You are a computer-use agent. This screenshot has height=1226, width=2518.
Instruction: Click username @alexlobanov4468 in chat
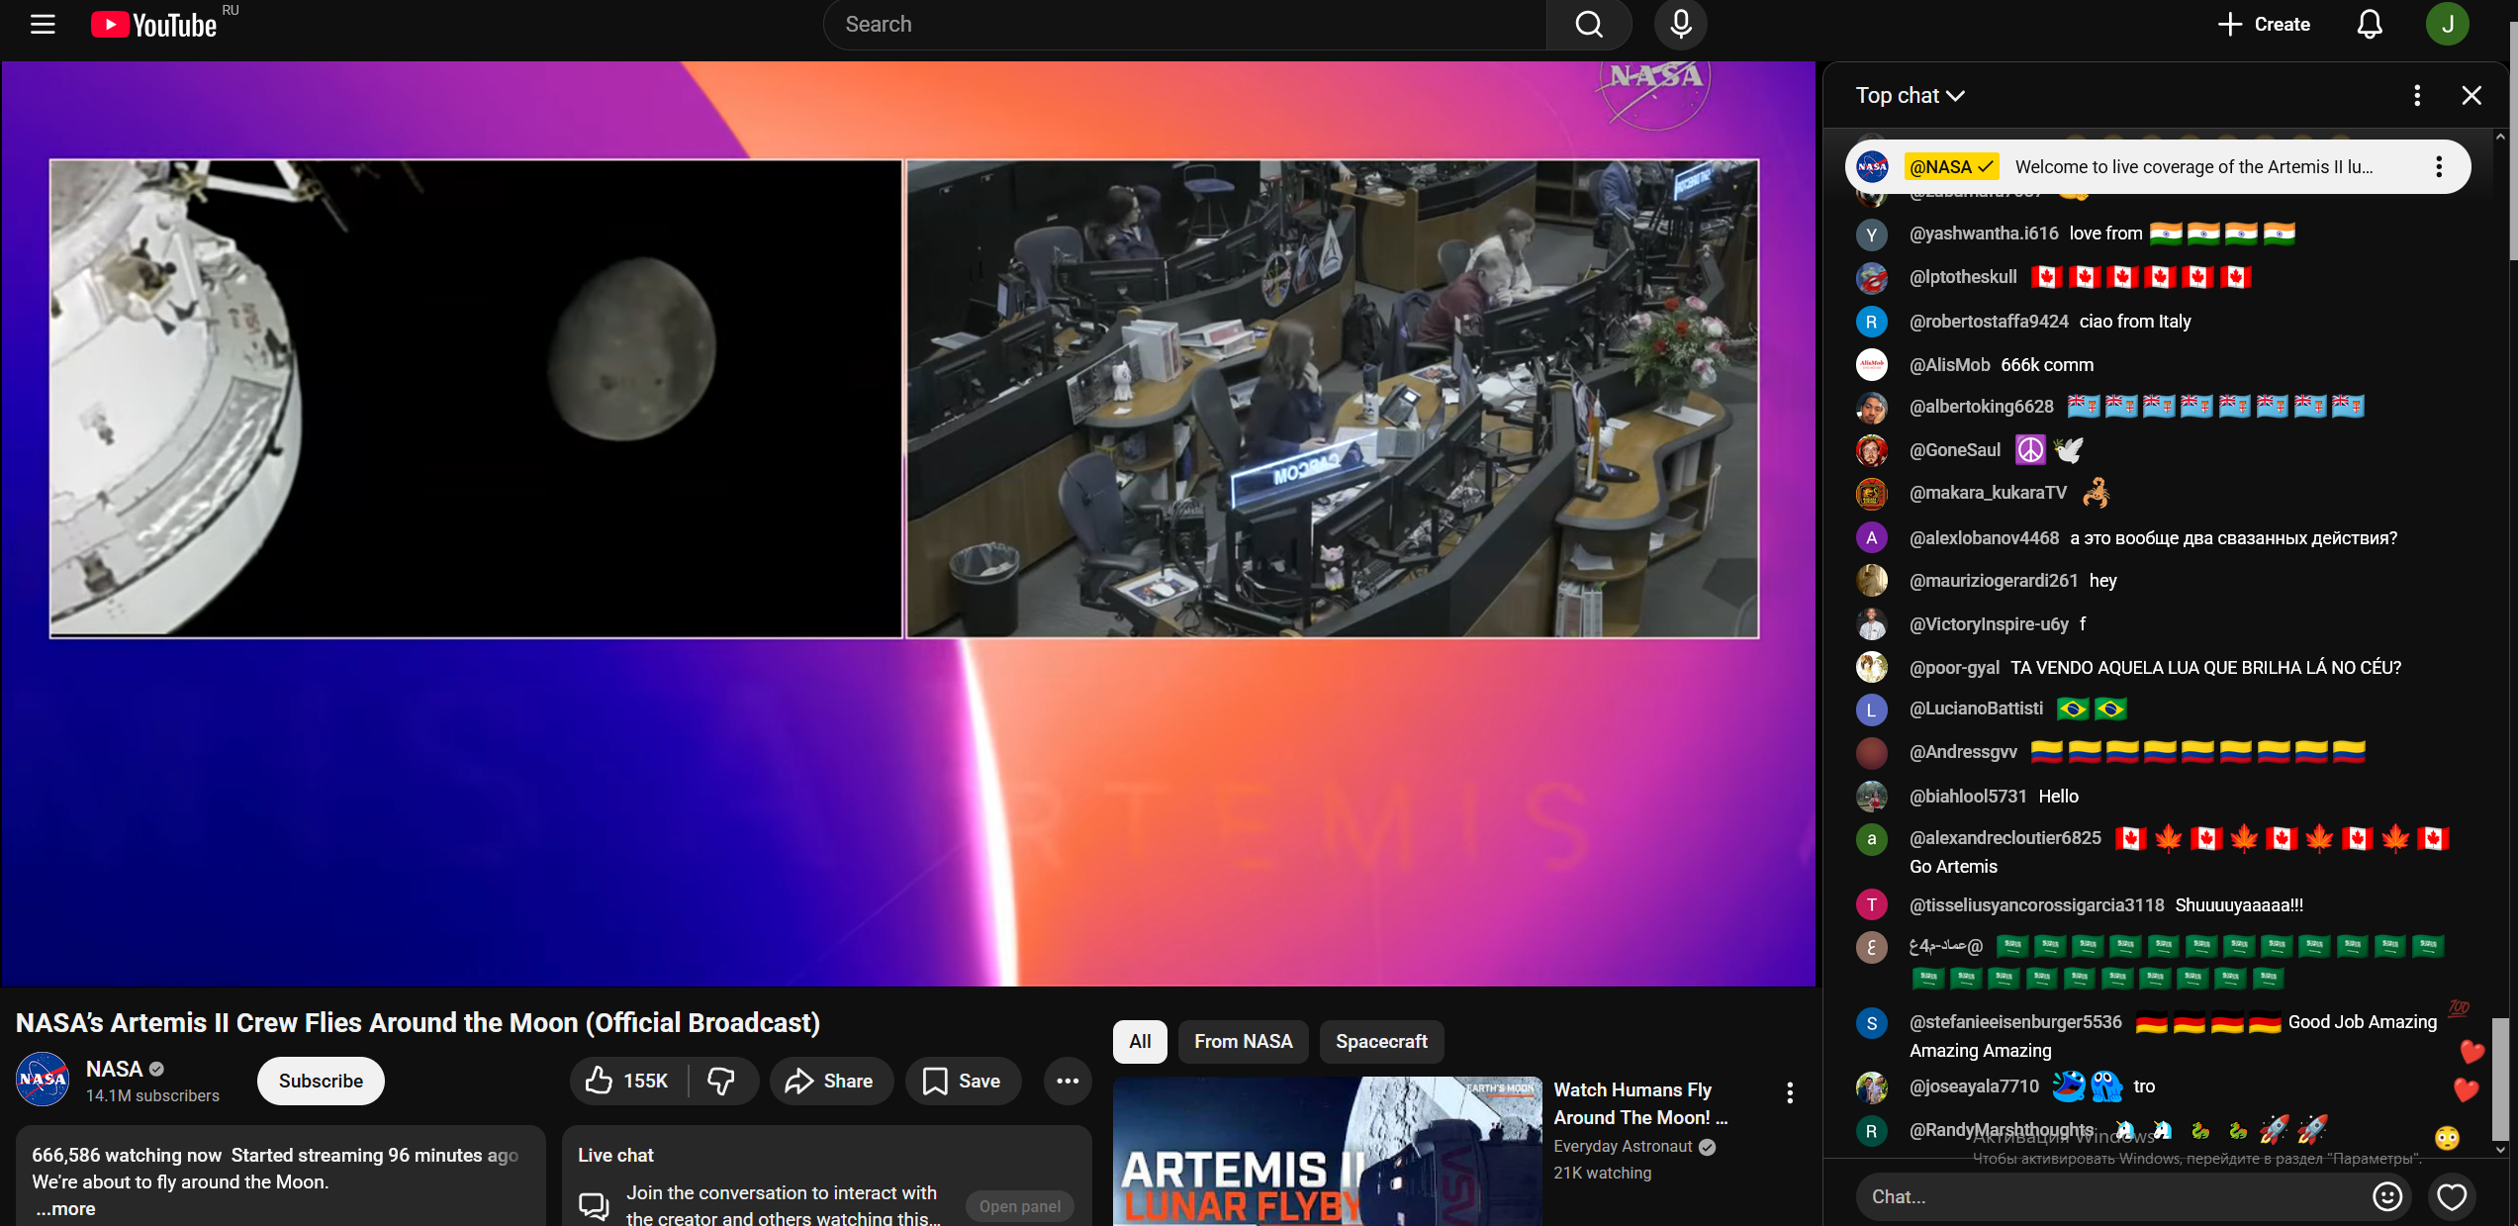click(x=1984, y=537)
